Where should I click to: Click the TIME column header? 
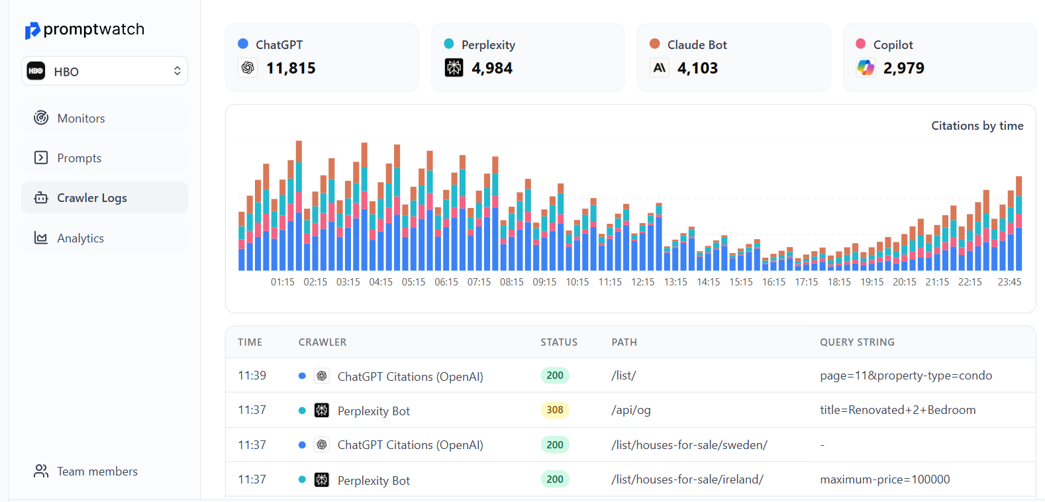click(x=250, y=342)
